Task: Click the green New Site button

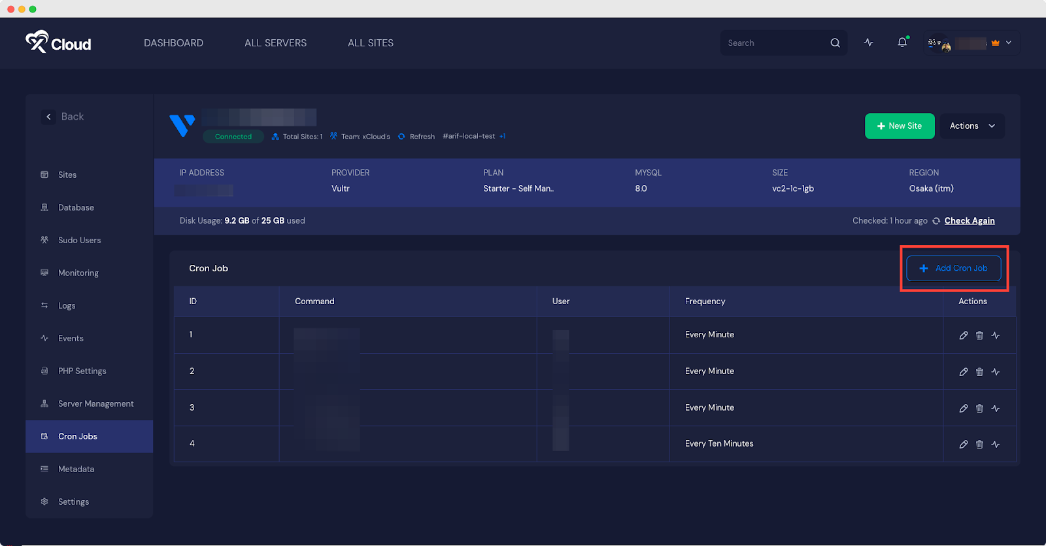Action: (899, 126)
